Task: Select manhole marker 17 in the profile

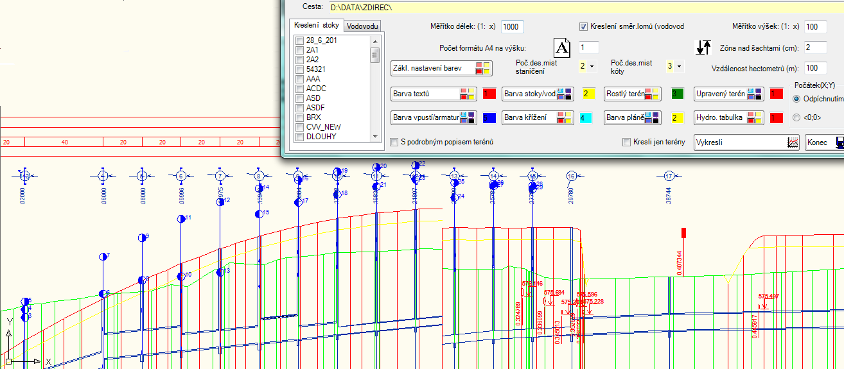Action: [669, 175]
